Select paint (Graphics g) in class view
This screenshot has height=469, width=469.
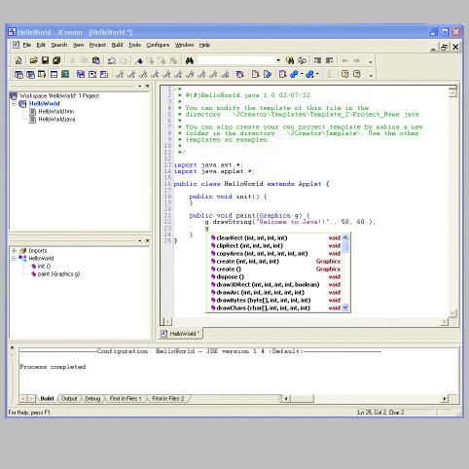click(58, 274)
